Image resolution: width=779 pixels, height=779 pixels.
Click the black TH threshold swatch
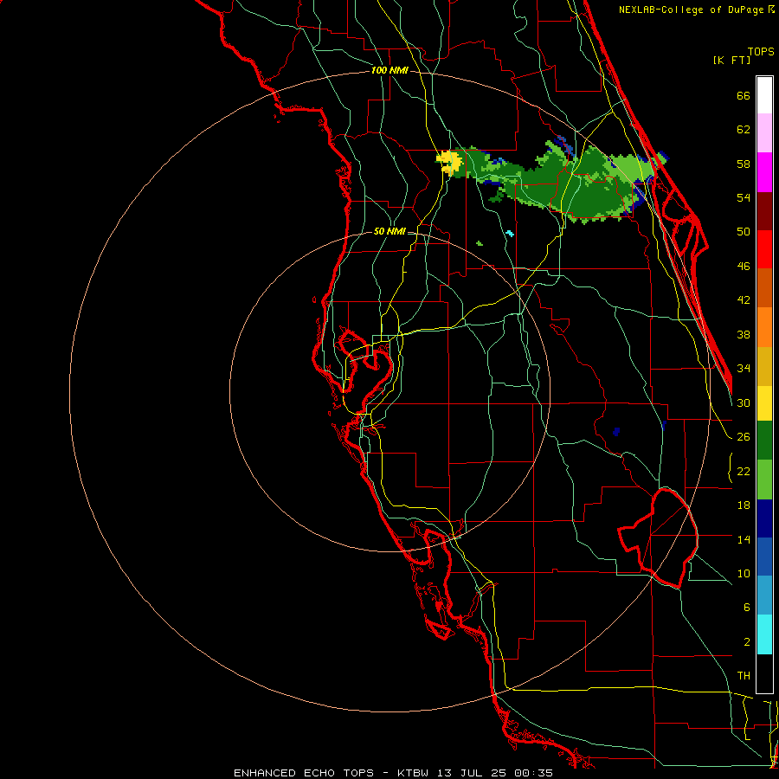pyautogui.click(x=764, y=673)
